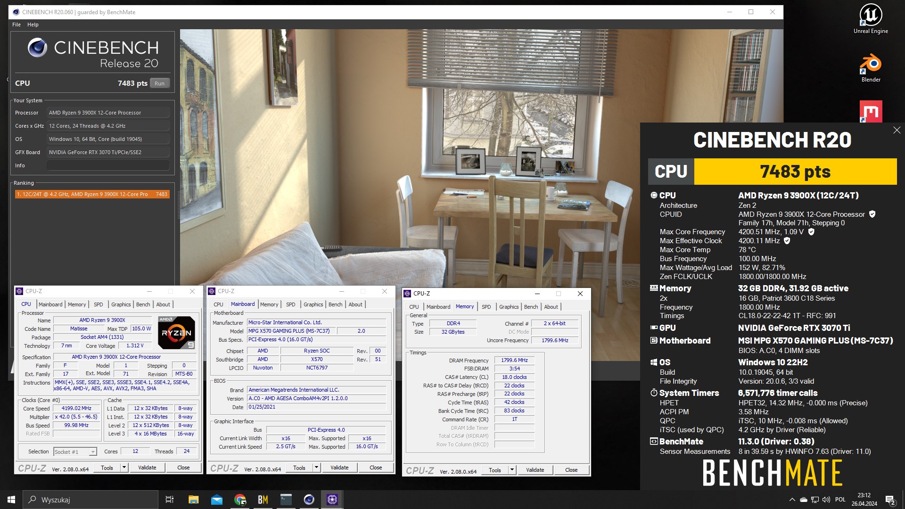Screen dimensions: 905x509
Task: Click the Cinebench logo icon
Action: coord(37,48)
